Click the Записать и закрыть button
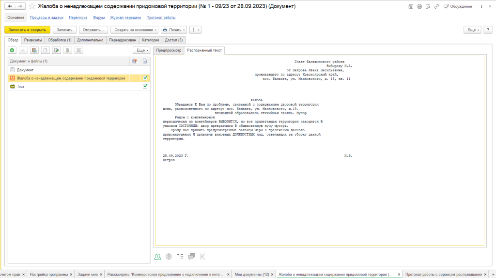 (x=27, y=30)
